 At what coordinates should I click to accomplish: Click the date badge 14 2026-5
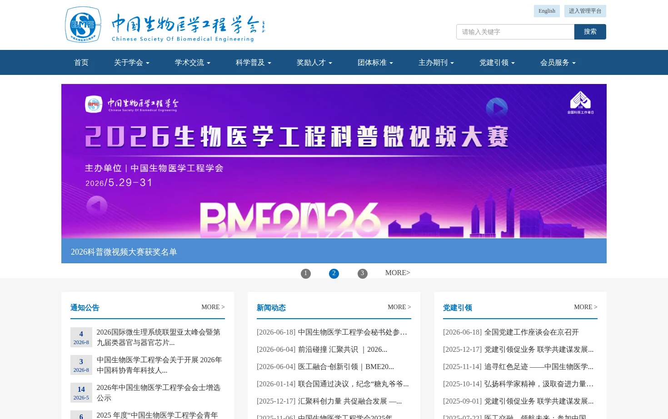point(81,393)
